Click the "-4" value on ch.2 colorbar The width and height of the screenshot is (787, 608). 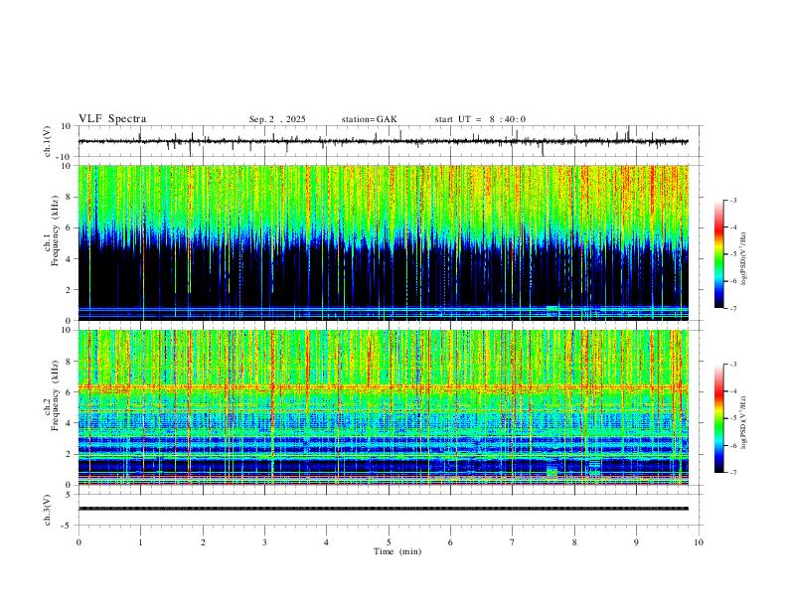point(733,391)
